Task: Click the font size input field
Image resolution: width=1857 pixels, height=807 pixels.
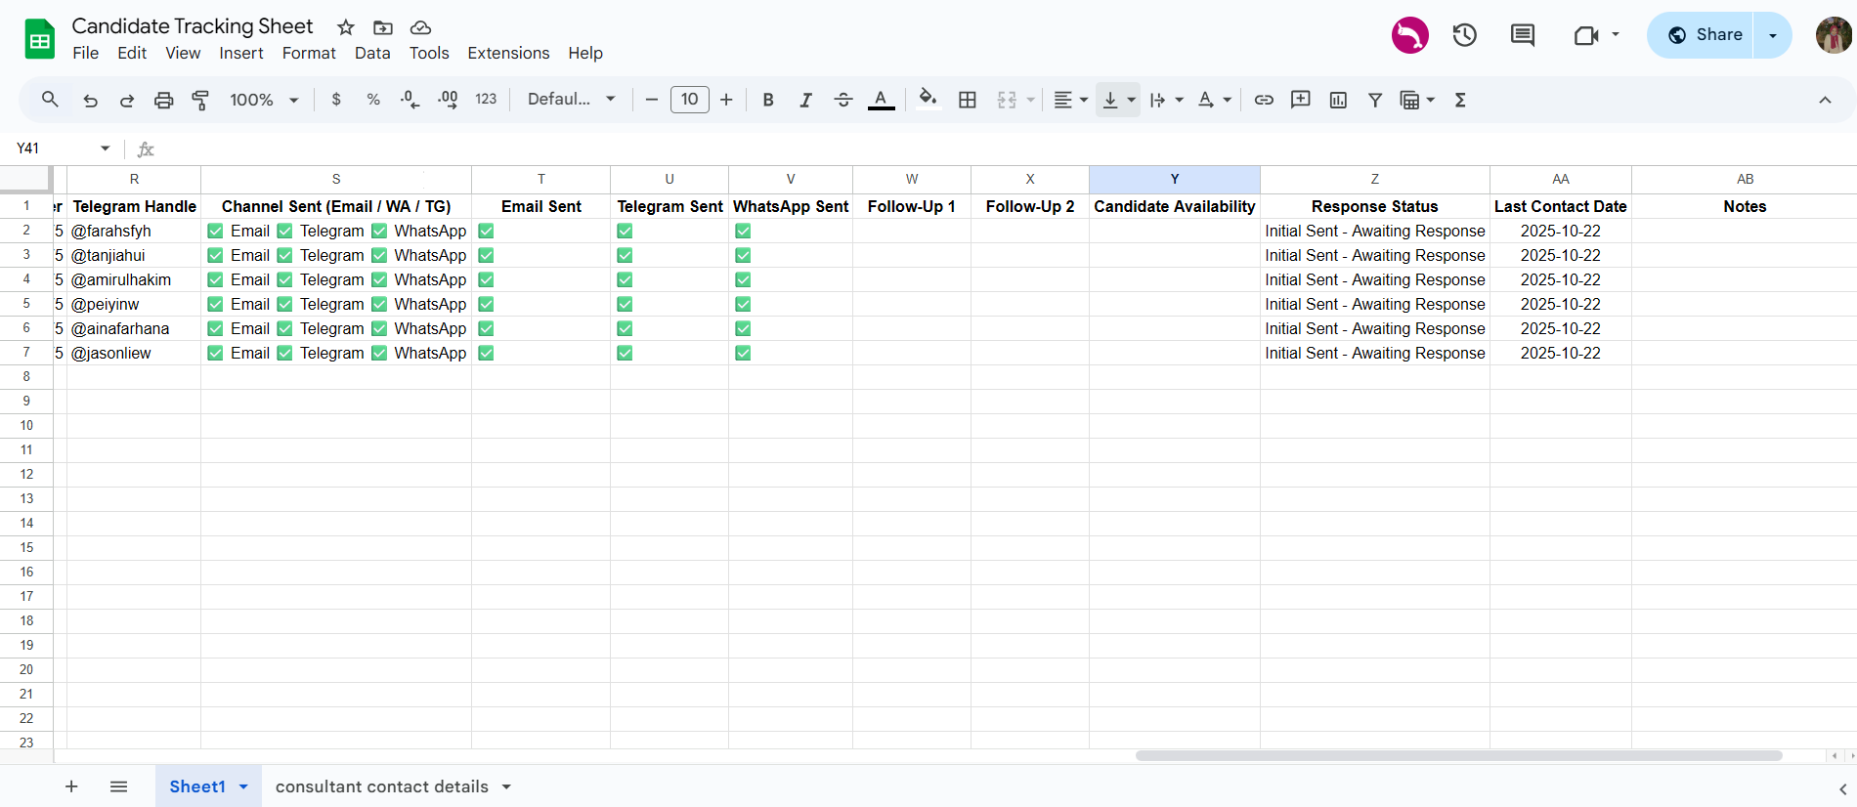Action: [x=689, y=100]
